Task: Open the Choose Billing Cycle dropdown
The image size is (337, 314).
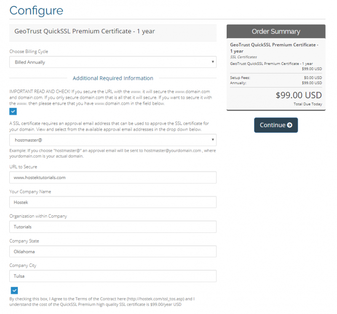Action: pyautogui.click(x=112, y=62)
